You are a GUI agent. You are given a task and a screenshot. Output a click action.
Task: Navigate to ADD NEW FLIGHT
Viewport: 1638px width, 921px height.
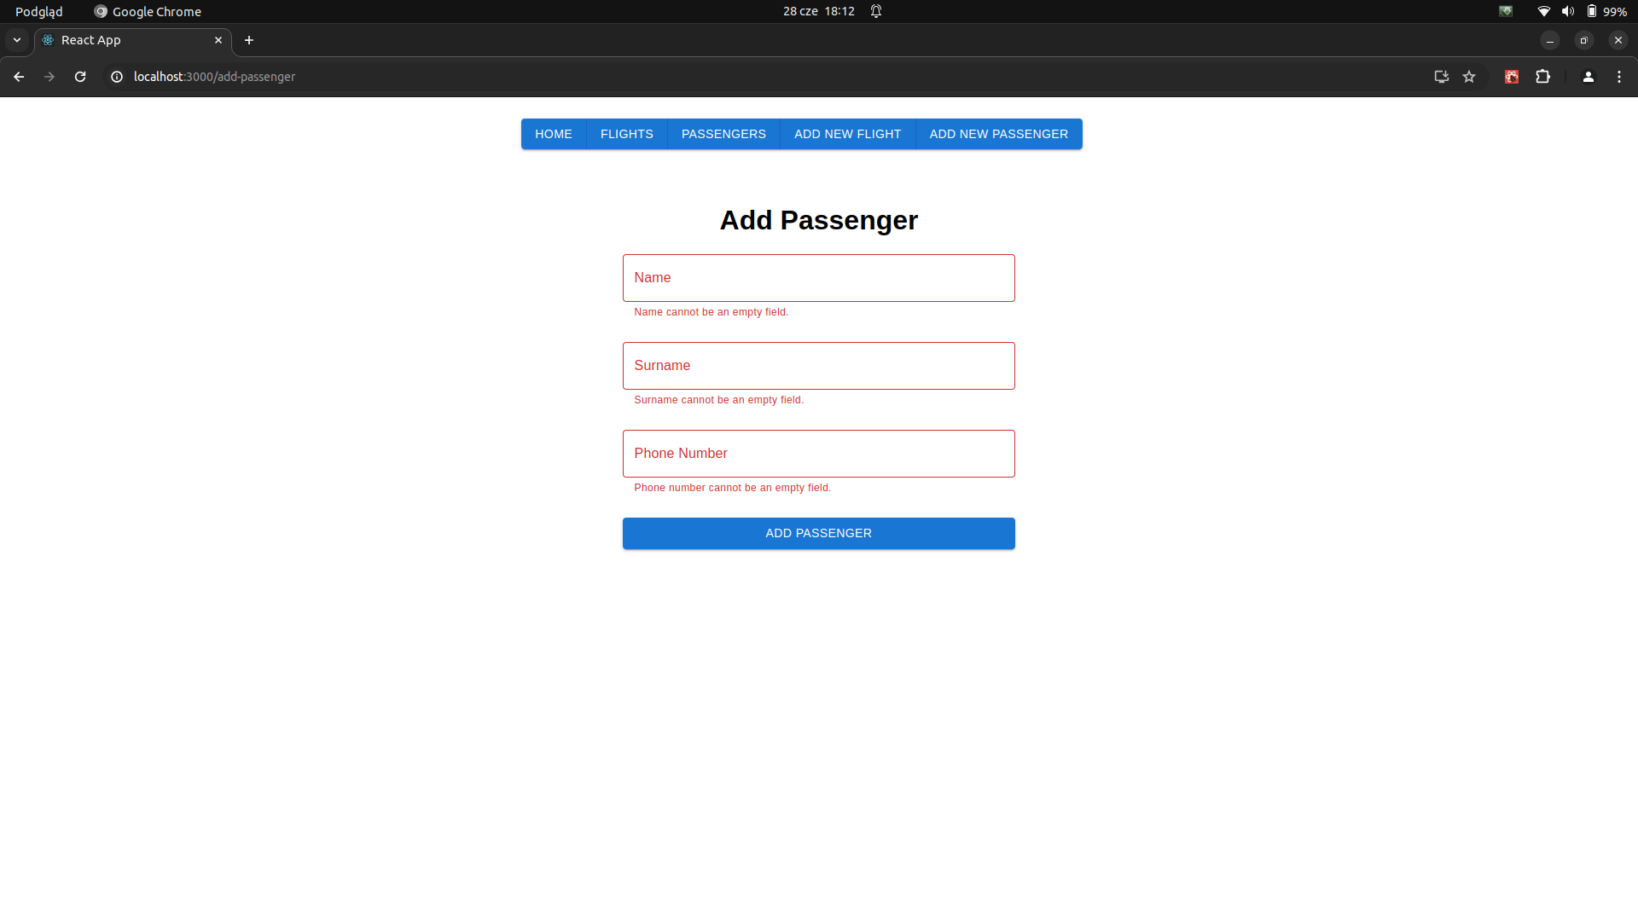click(x=847, y=134)
